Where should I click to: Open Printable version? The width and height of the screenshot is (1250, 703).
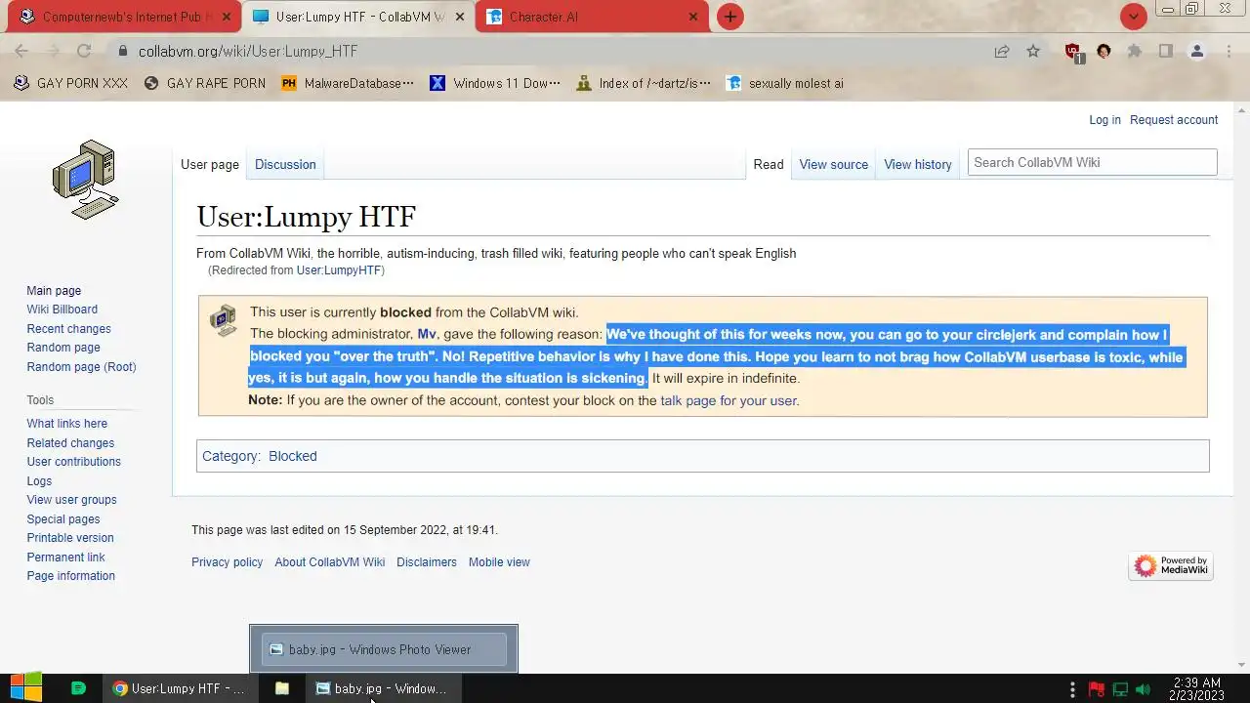pos(69,538)
